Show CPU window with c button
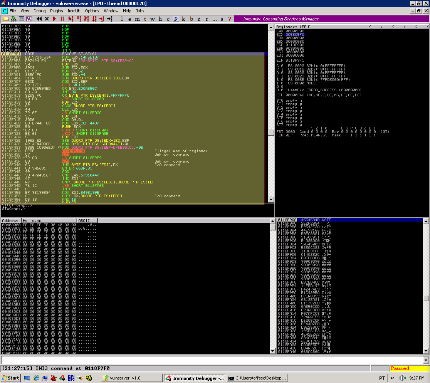 pyautogui.click(x=168, y=18)
